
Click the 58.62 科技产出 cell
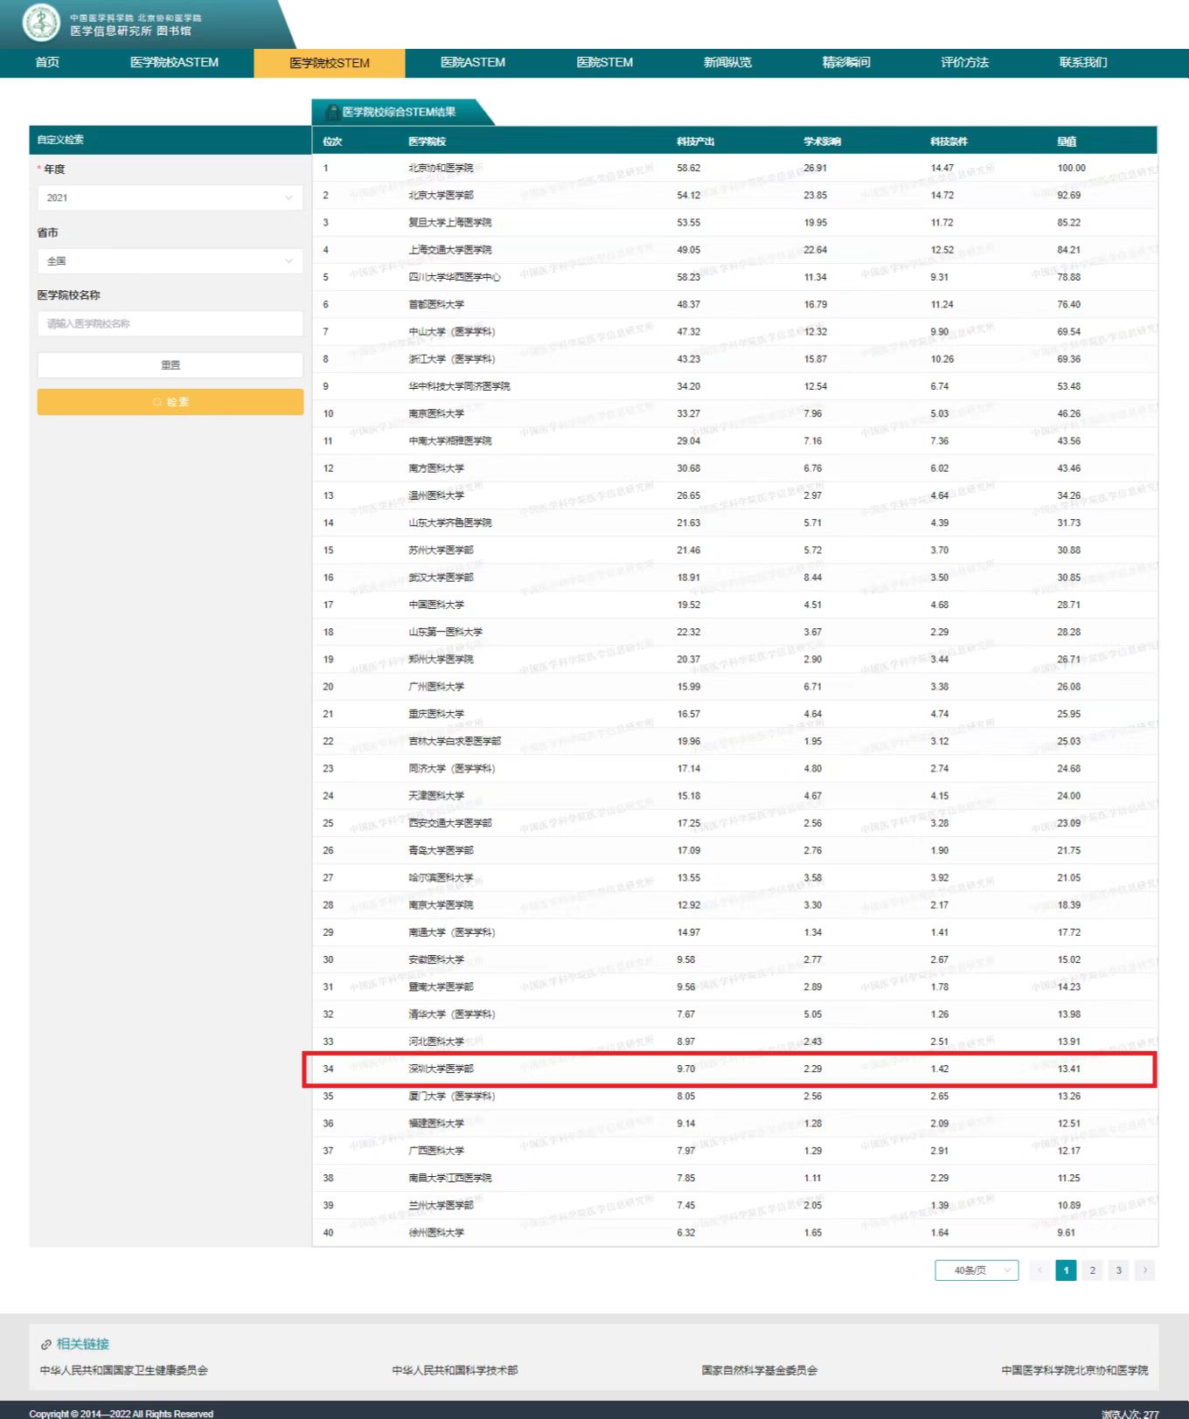(x=688, y=168)
